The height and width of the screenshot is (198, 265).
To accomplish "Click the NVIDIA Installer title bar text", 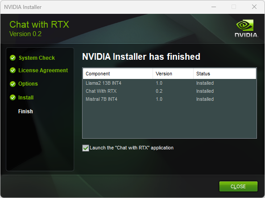I will tap(23, 7).
